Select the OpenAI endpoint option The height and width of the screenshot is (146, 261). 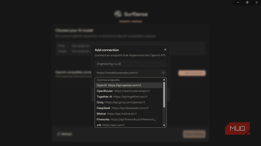tap(129, 85)
